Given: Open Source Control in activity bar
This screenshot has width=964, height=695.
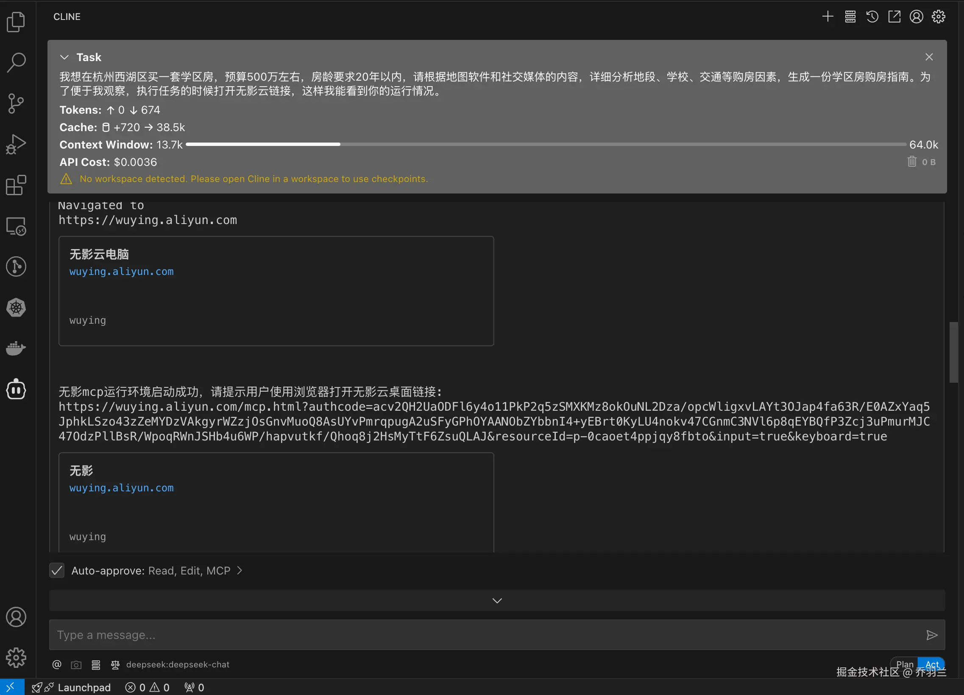Looking at the screenshot, I should 16,104.
